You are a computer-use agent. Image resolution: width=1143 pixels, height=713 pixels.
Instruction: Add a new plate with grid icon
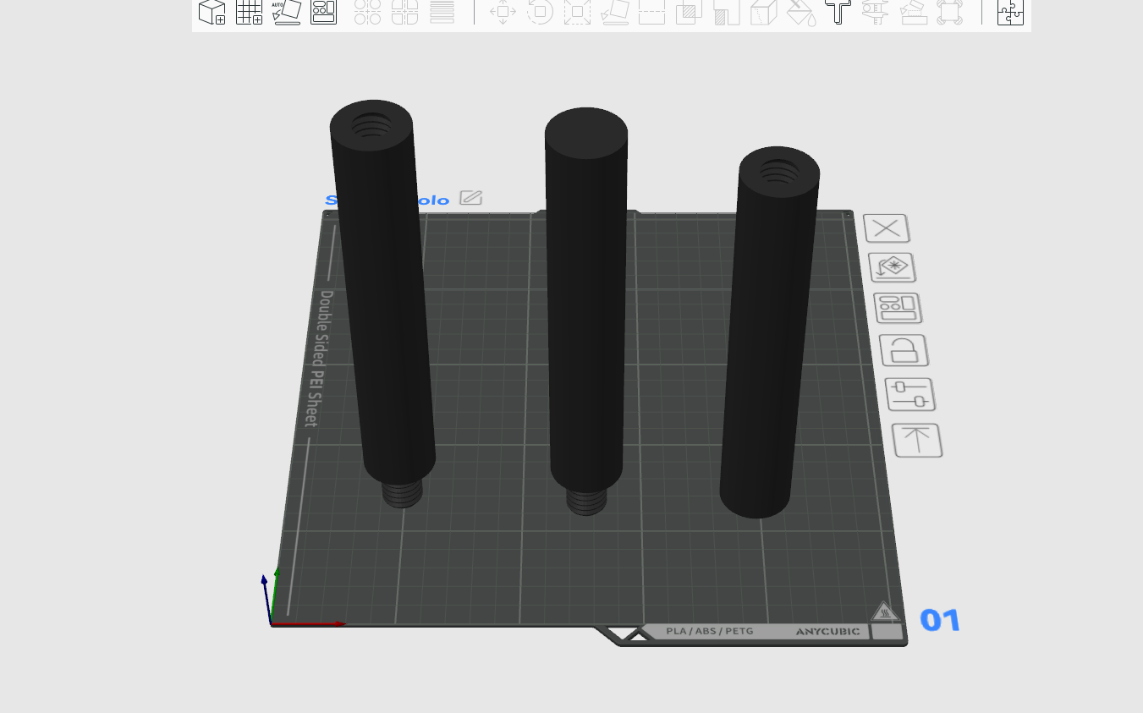[249, 12]
